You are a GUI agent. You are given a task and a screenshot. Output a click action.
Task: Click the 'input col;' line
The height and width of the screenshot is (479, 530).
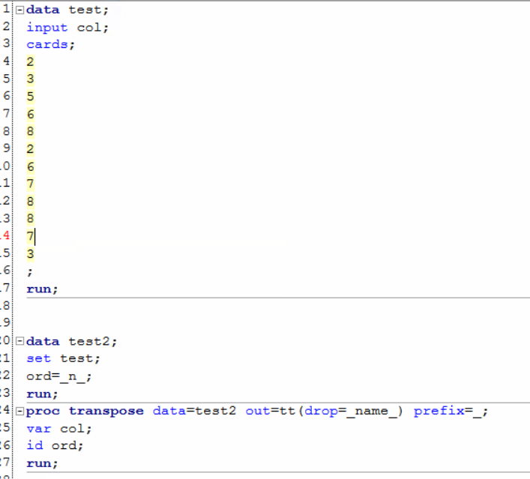(x=67, y=27)
